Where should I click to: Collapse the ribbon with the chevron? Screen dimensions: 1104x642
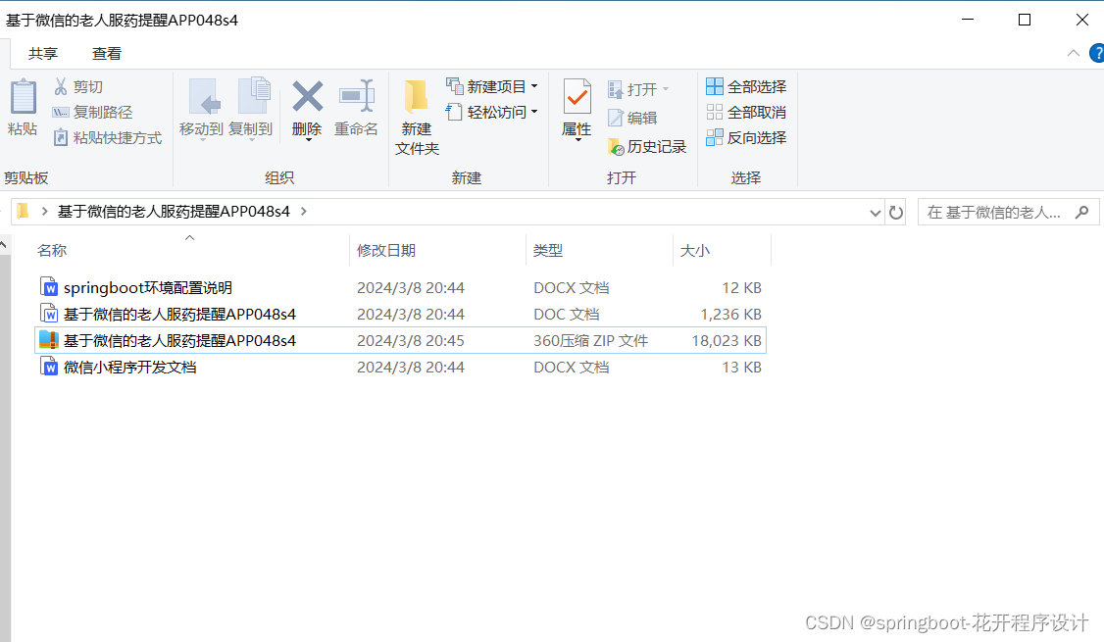[x=1073, y=53]
